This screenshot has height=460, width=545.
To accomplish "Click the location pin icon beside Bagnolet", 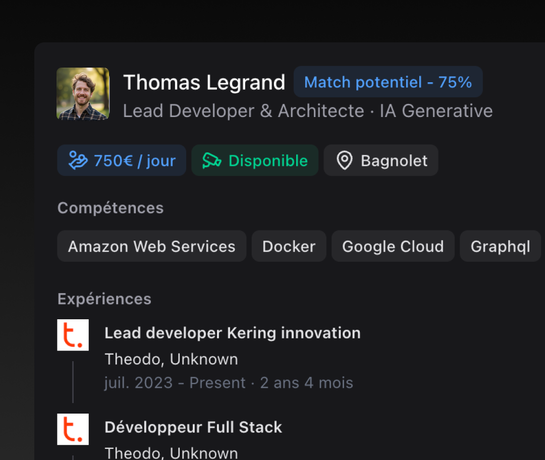I will pos(345,160).
